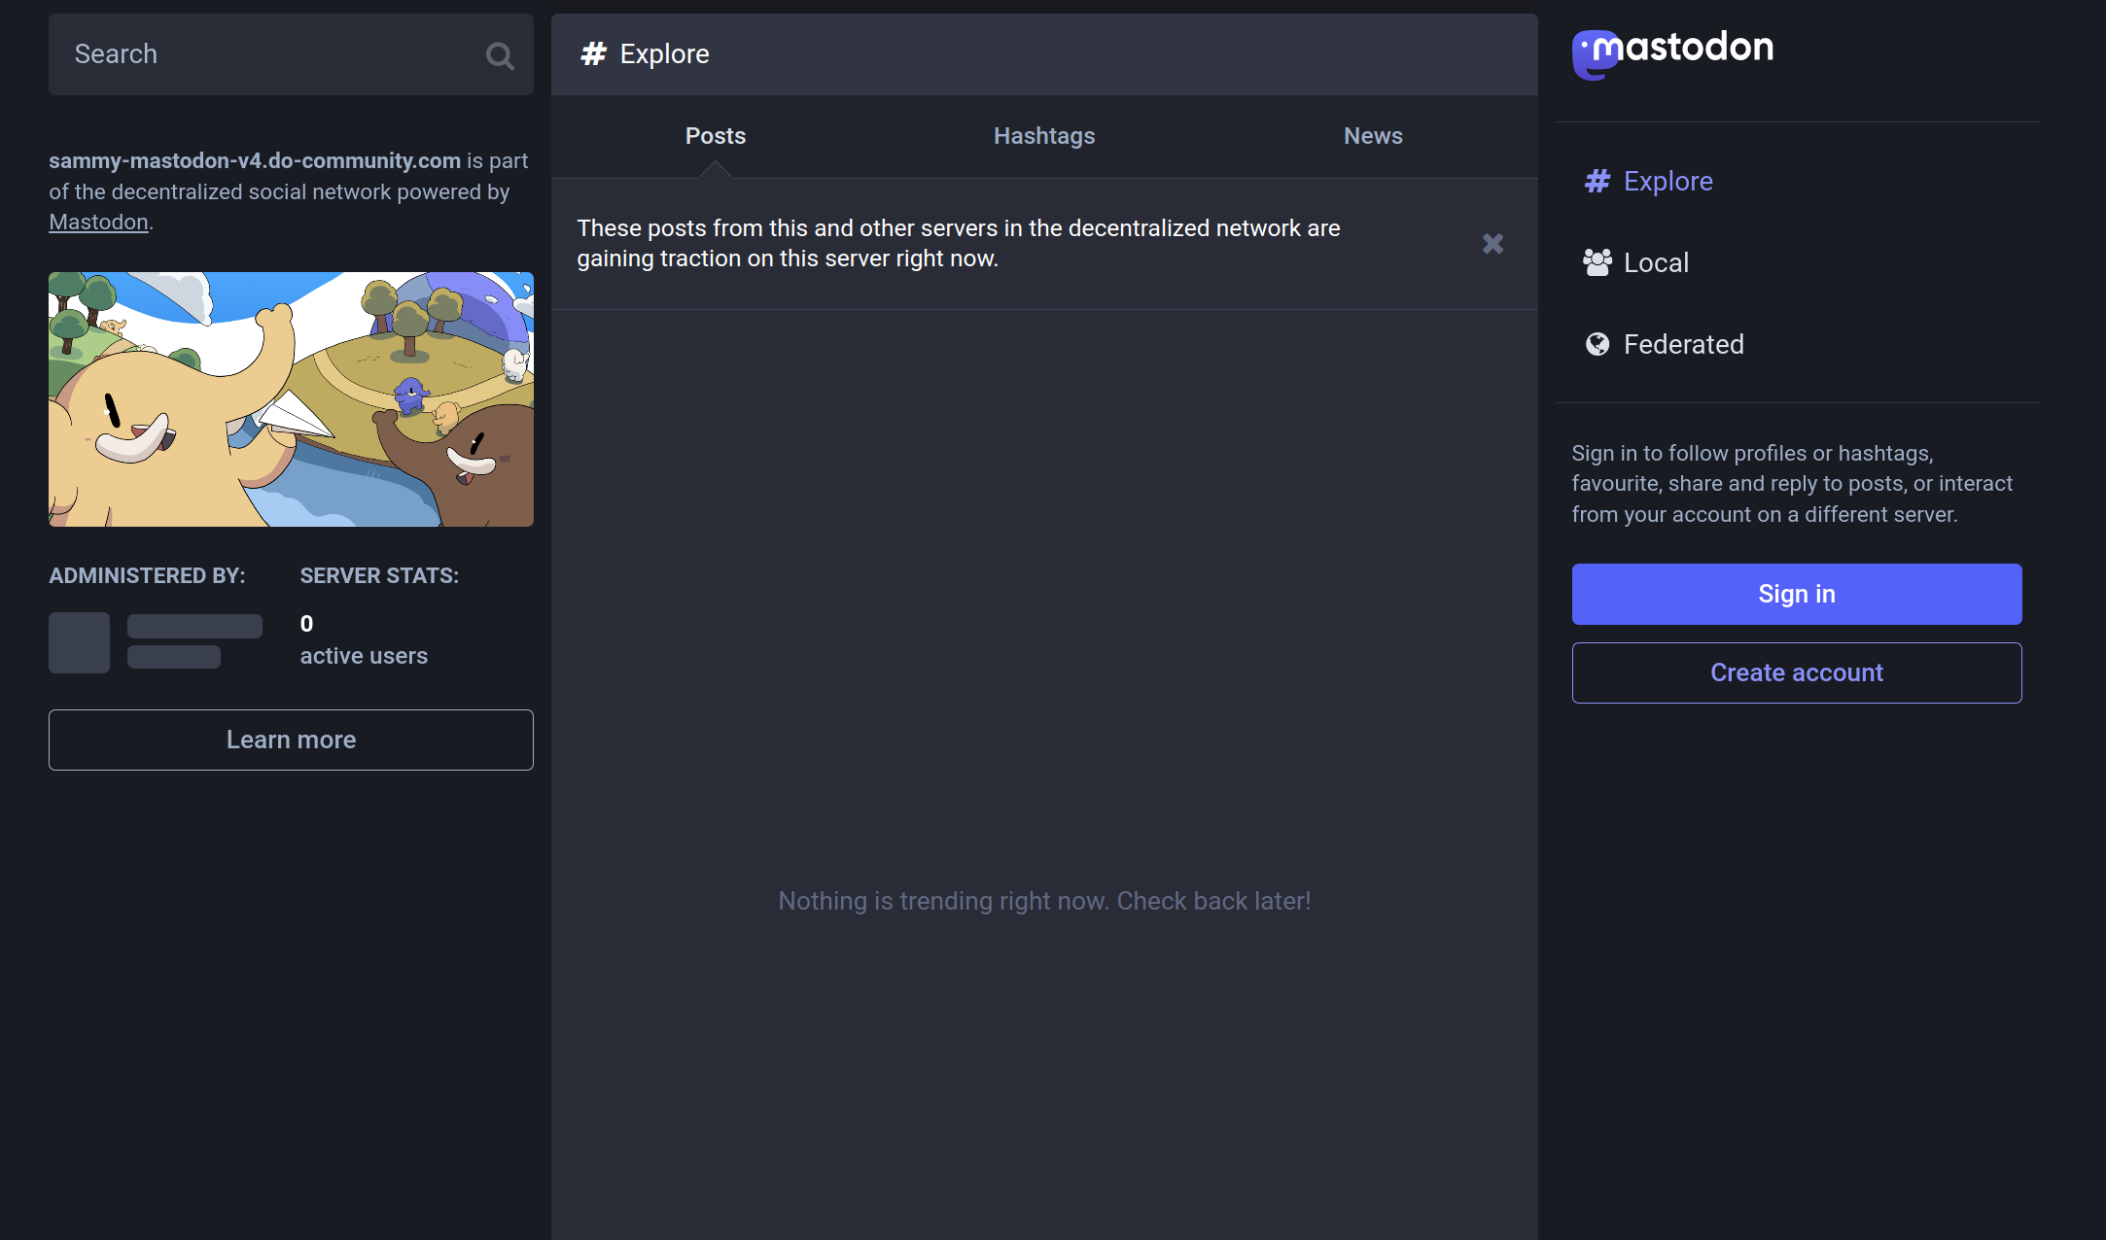2106x1240 pixels.
Task: Click the Sign in button
Action: (x=1796, y=594)
